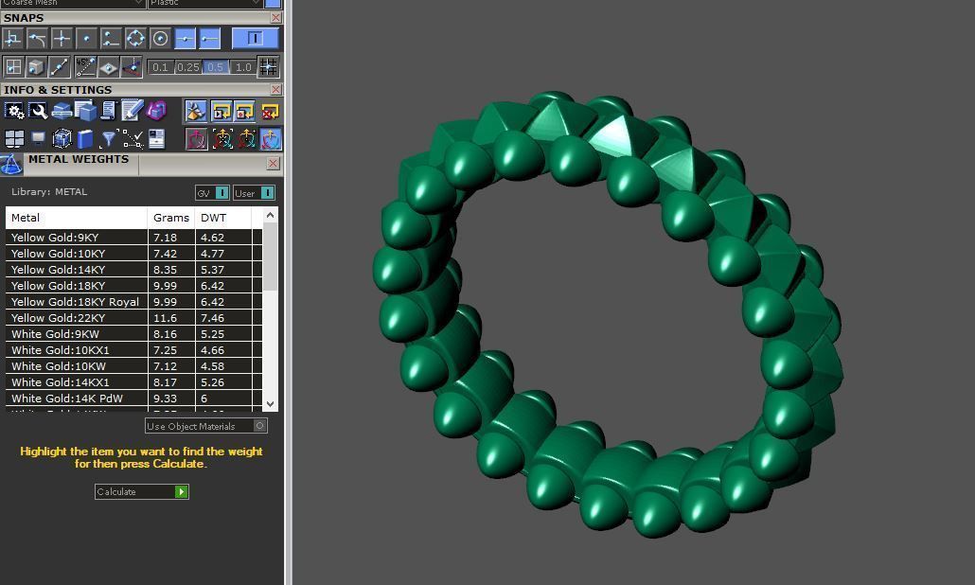This screenshot has height=585, width=975.
Task: Open the notes editing pencil icon
Action: (133, 111)
